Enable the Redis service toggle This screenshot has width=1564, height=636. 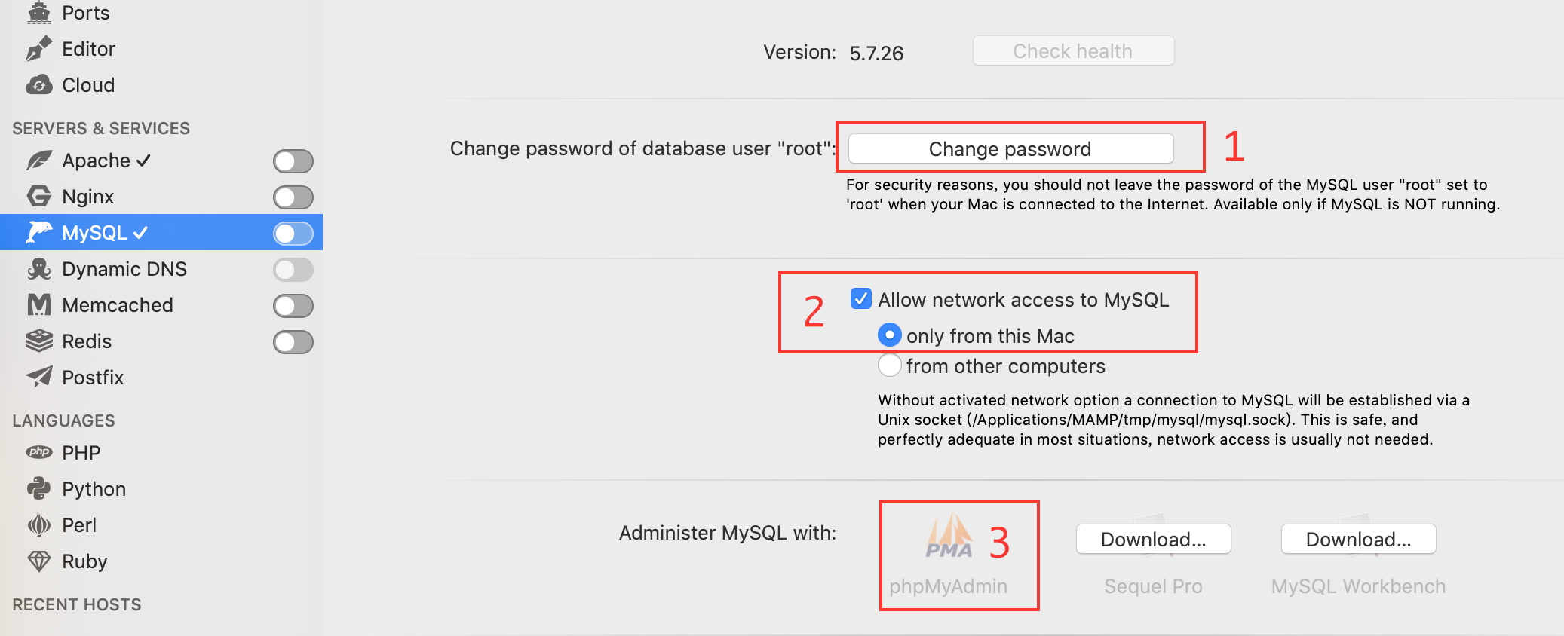tap(293, 341)
